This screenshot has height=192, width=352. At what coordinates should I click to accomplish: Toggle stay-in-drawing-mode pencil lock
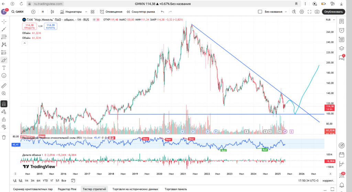click(x=4, y=112)
